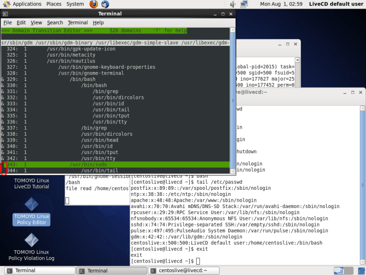Screen dimensions: 366x275
Task: Click scroll-down arrow in centoslive@livecd window
Action: coord(362,262)
